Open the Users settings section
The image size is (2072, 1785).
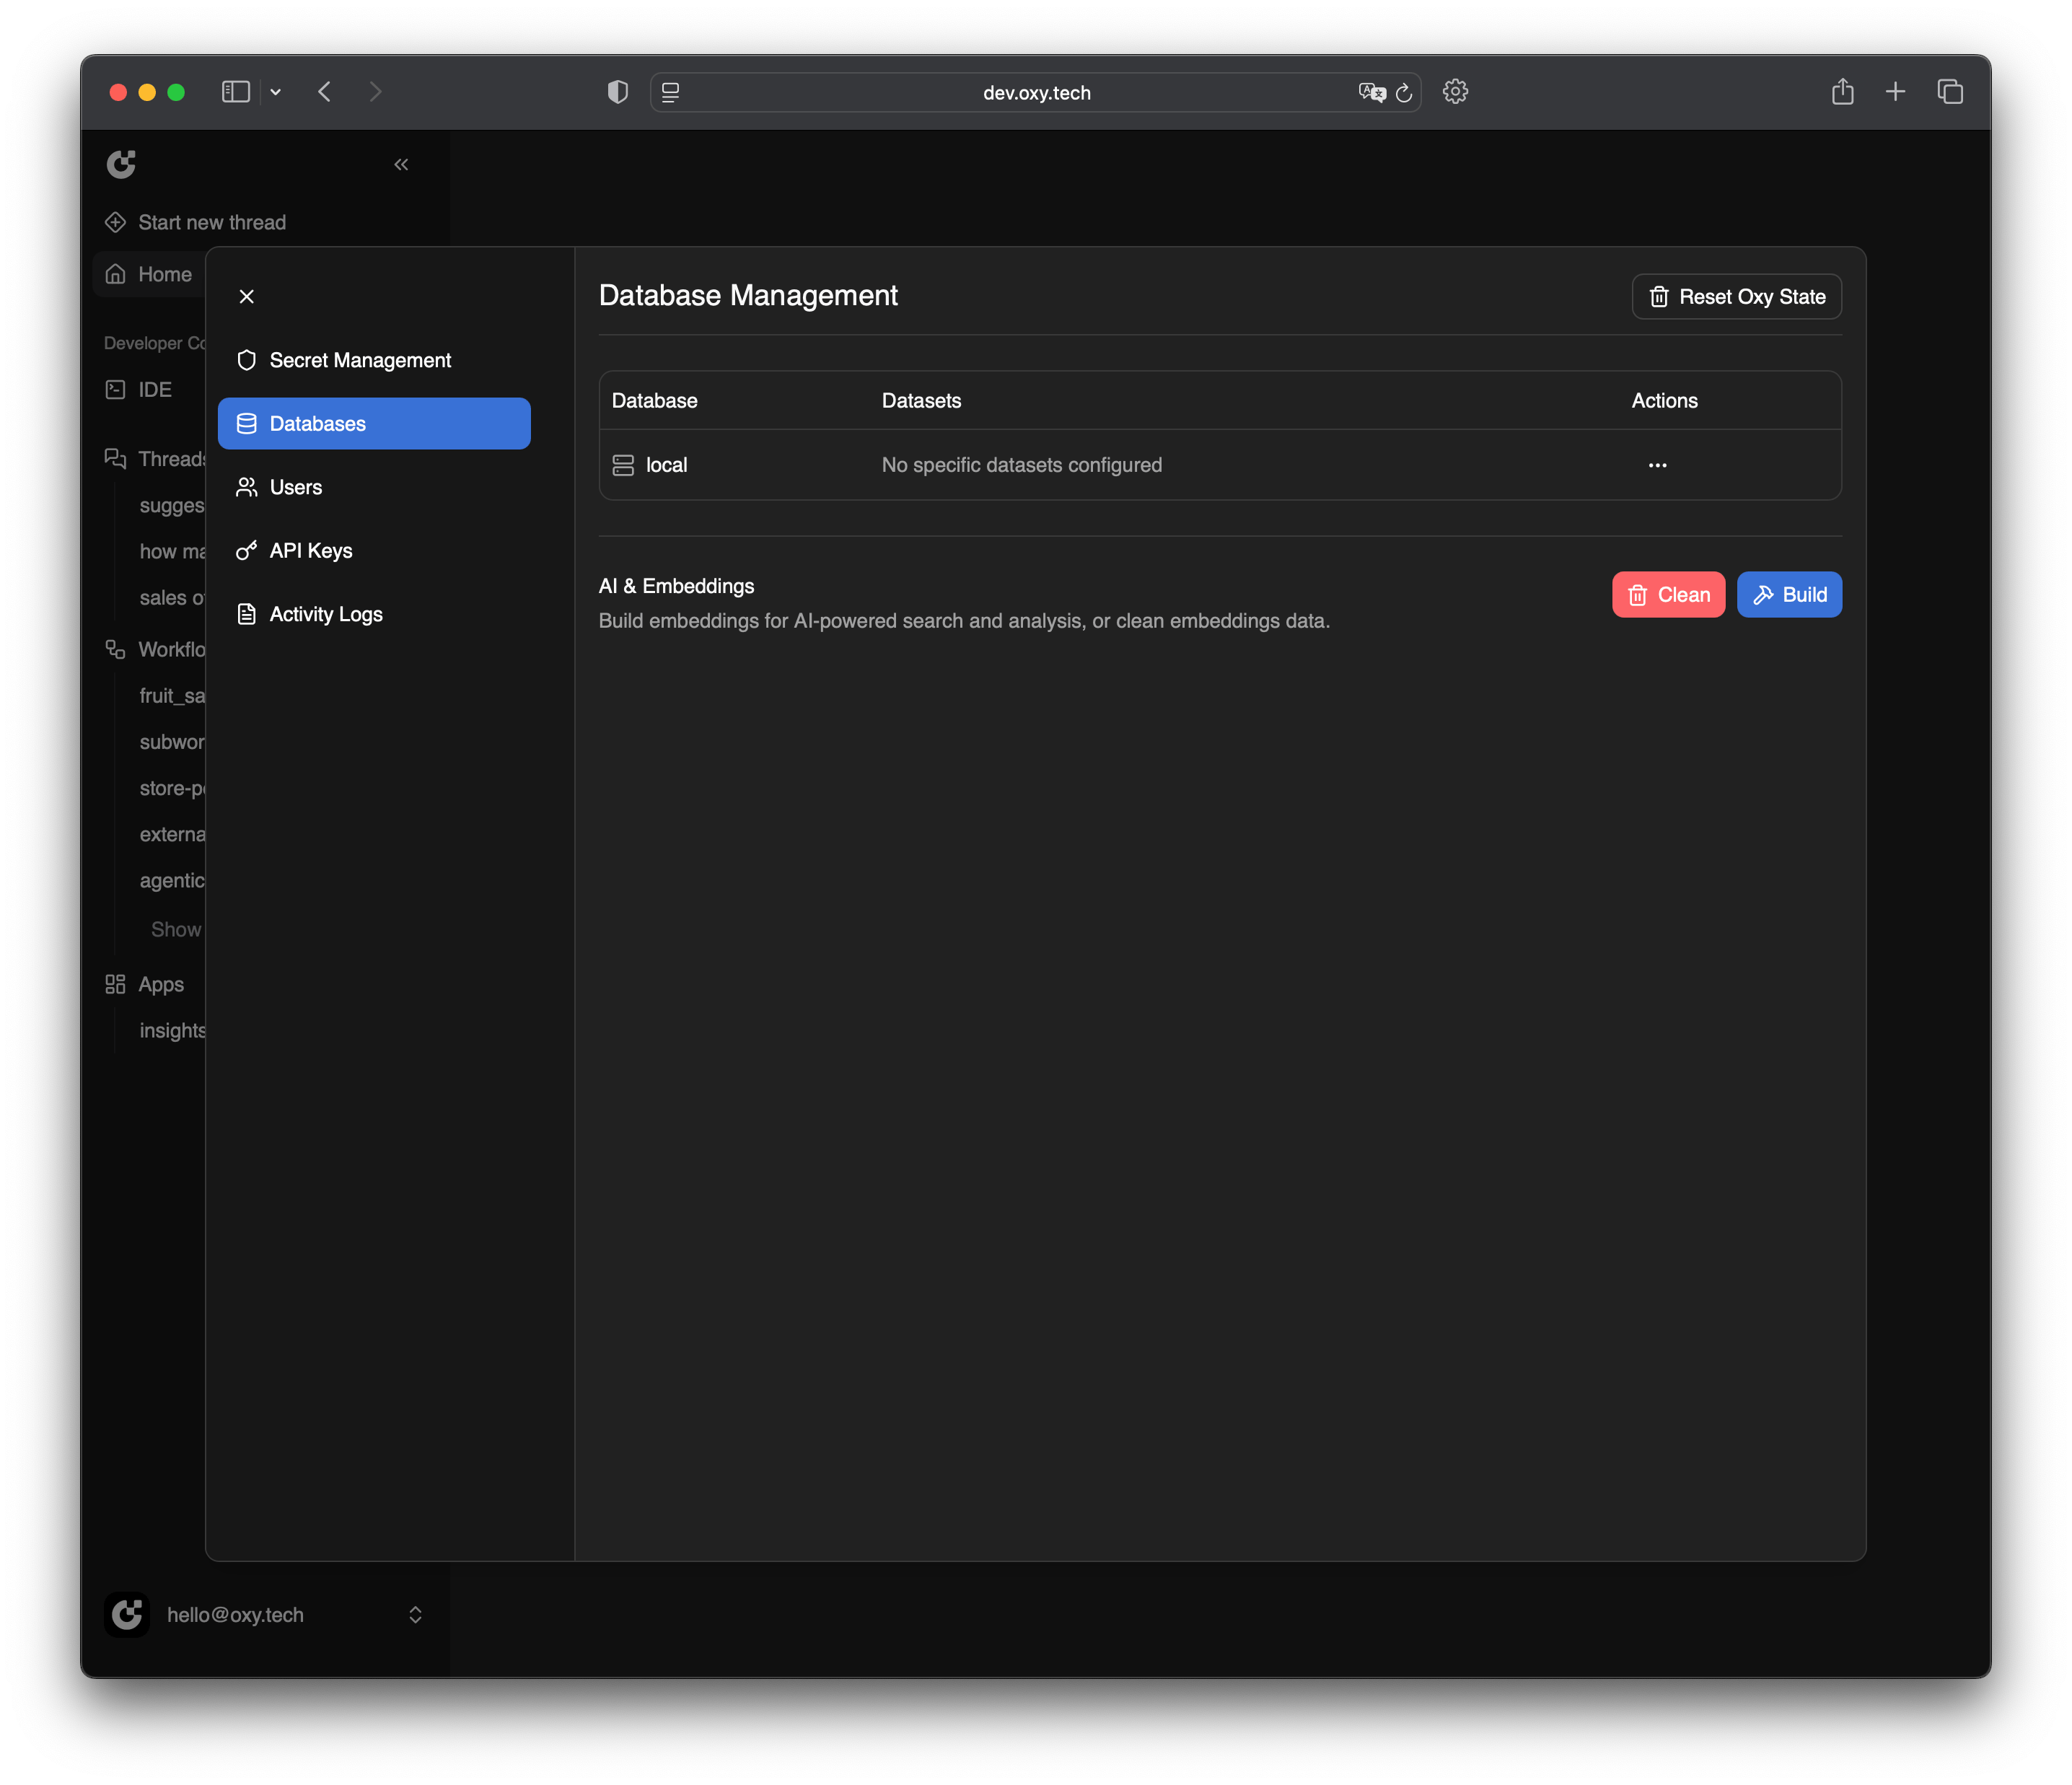tap(295, 487)
